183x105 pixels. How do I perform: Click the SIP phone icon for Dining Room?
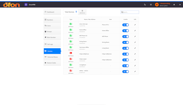71,42
